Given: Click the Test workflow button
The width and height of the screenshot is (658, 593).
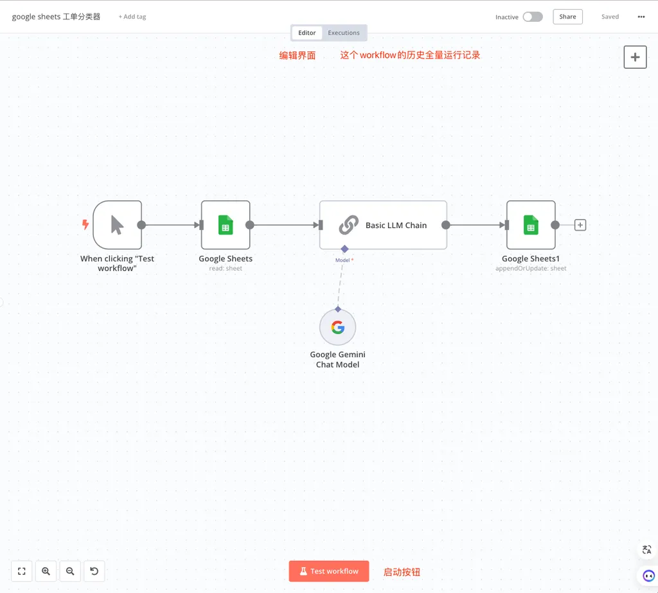Looking at the screenshot, I should (x=329, y=571).
